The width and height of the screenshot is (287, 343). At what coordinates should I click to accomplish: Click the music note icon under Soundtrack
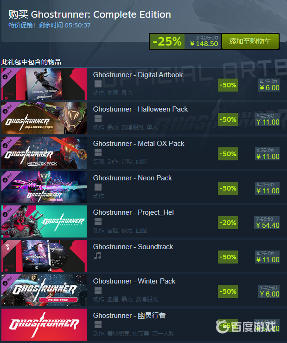tap(98, 256)
